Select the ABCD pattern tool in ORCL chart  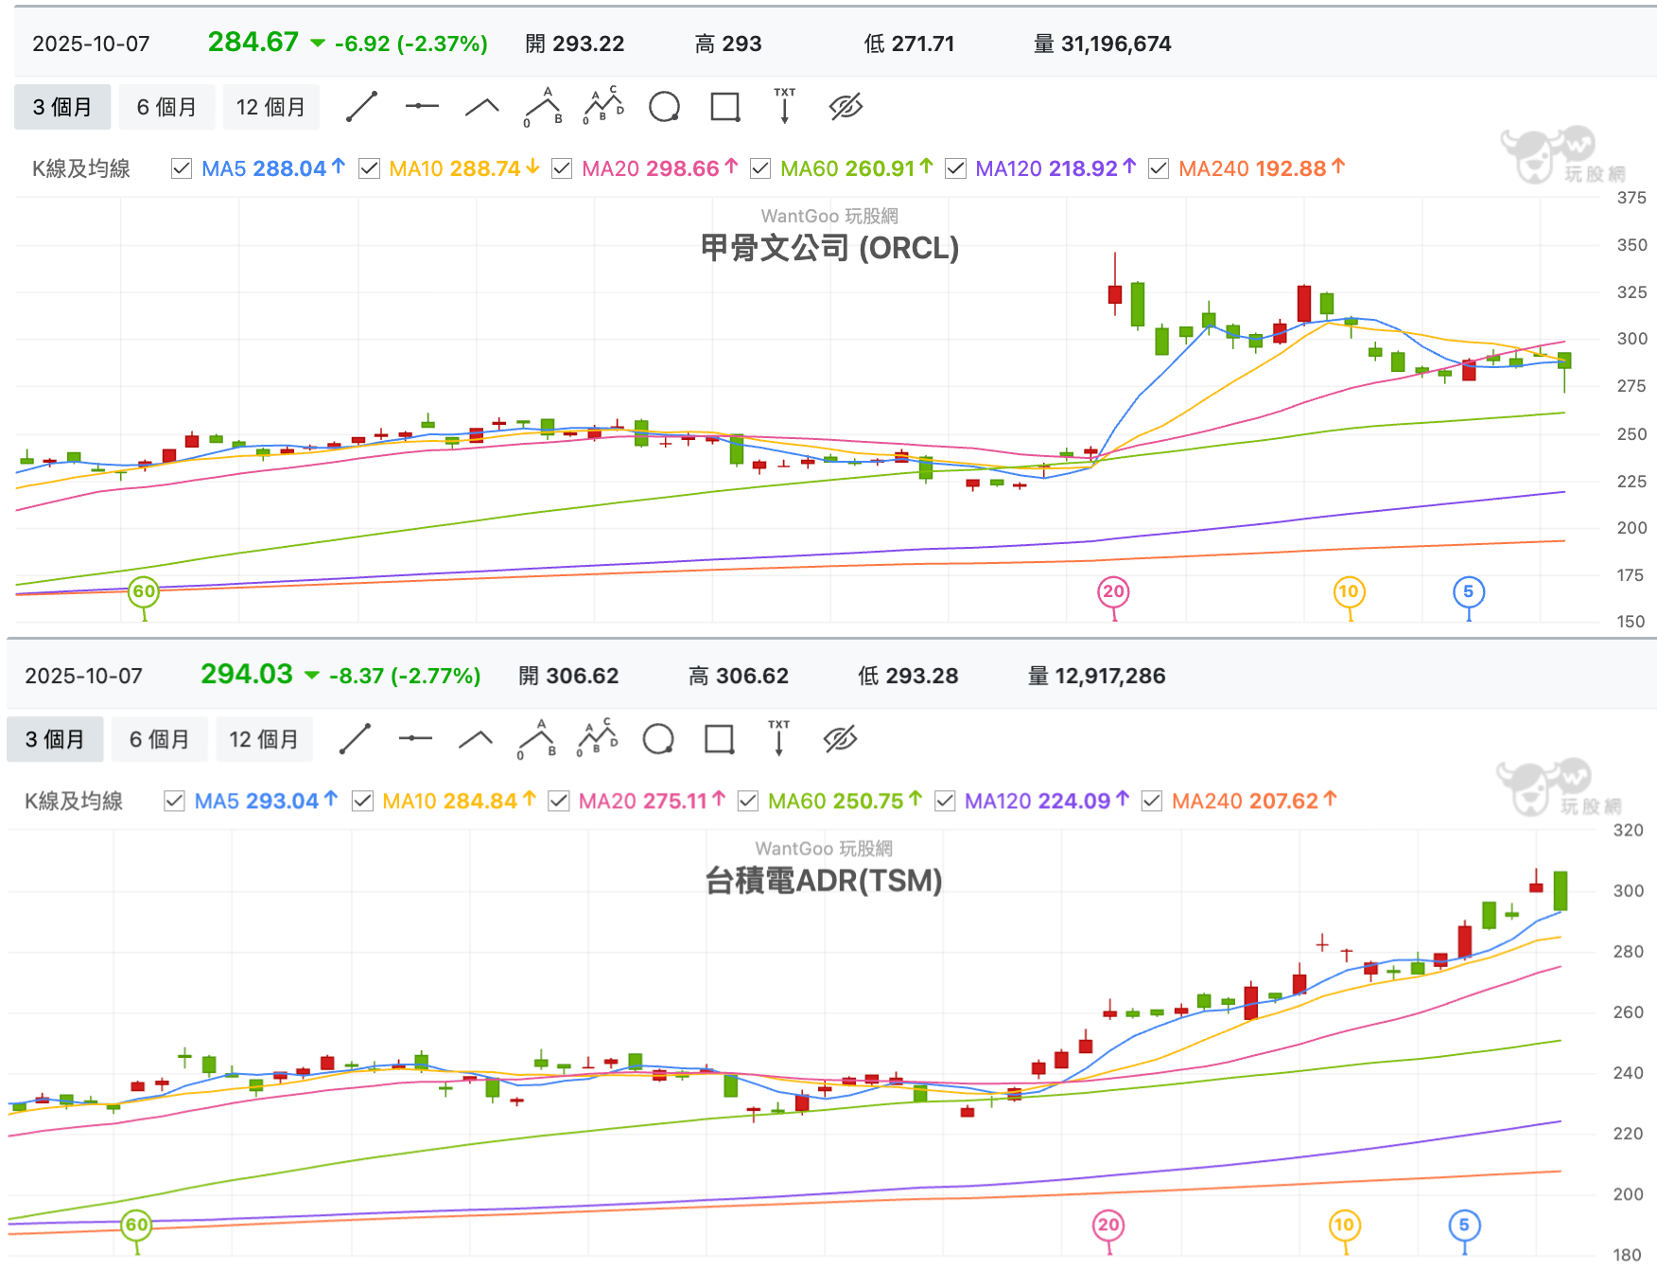pos(603,106)
